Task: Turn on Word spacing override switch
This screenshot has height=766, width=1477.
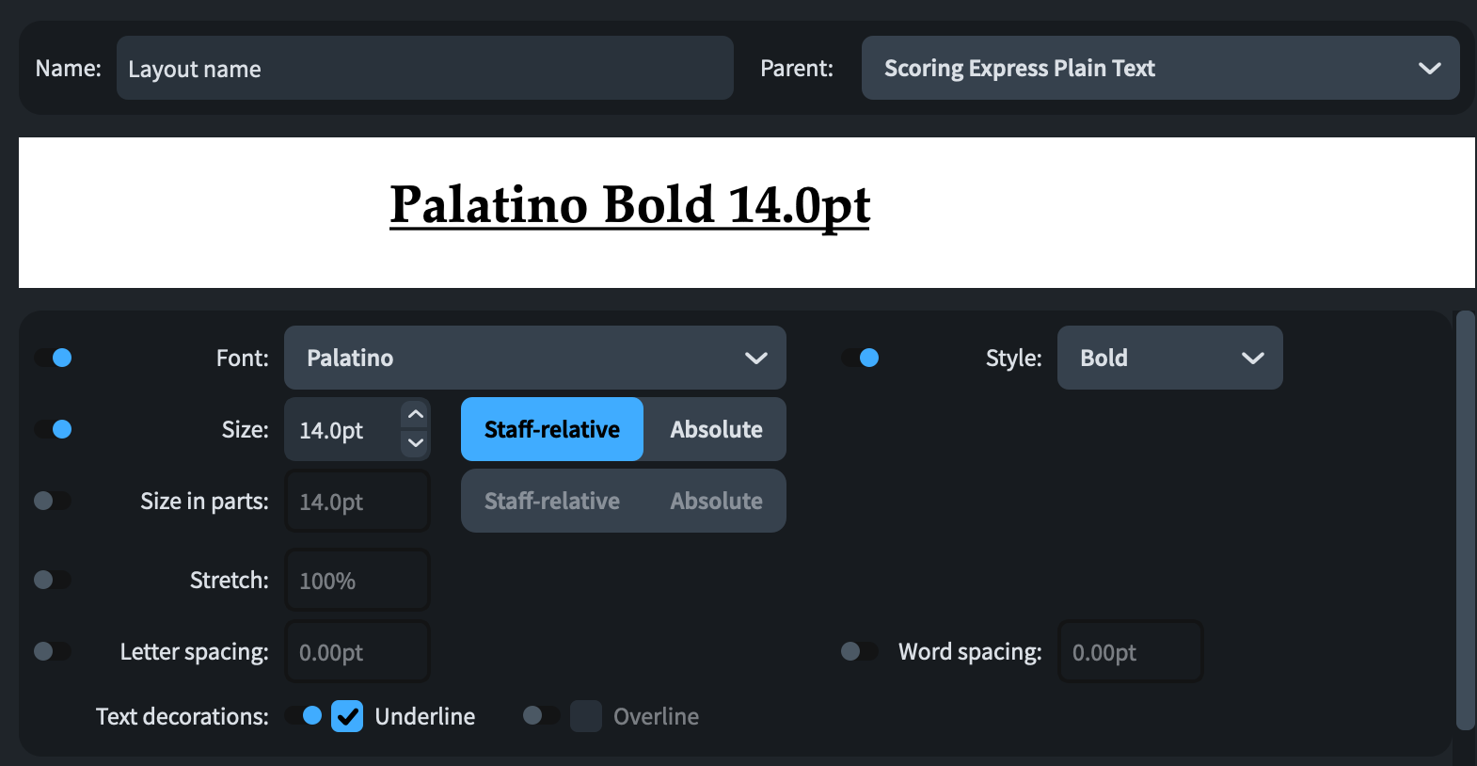Action: coord(859,651)
